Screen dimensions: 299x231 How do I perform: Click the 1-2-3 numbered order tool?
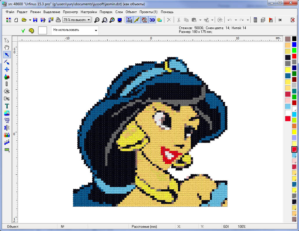[x=7, y=142]
